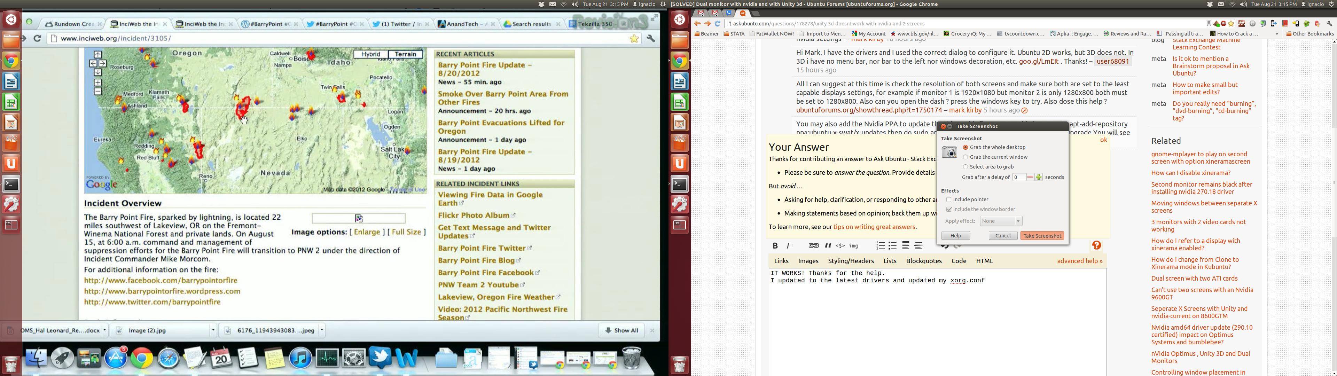
Task: Open the OMS_Hal Leonard docx download dropdown arrow
Action: coord(104,330)
